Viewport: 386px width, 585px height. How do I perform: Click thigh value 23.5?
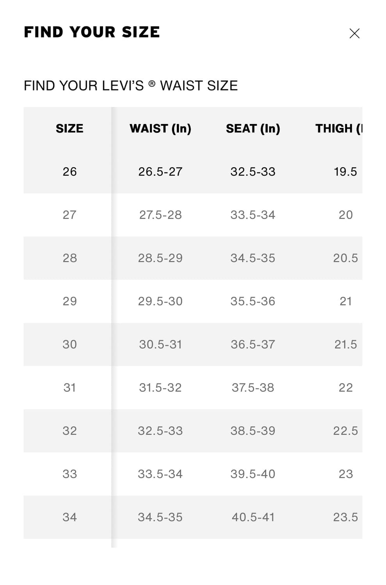click(345, 517)
